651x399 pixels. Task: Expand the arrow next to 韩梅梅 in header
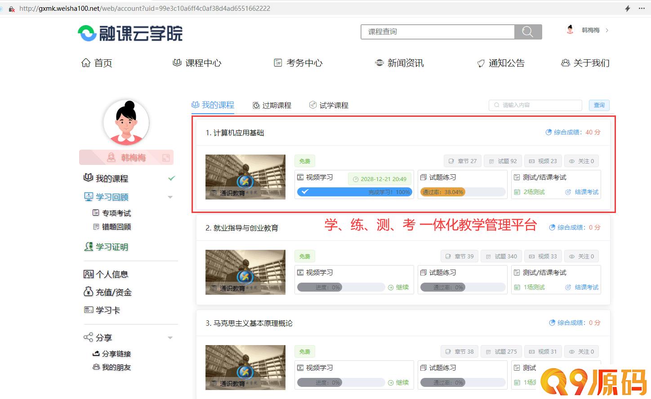(x=607, y=30)
